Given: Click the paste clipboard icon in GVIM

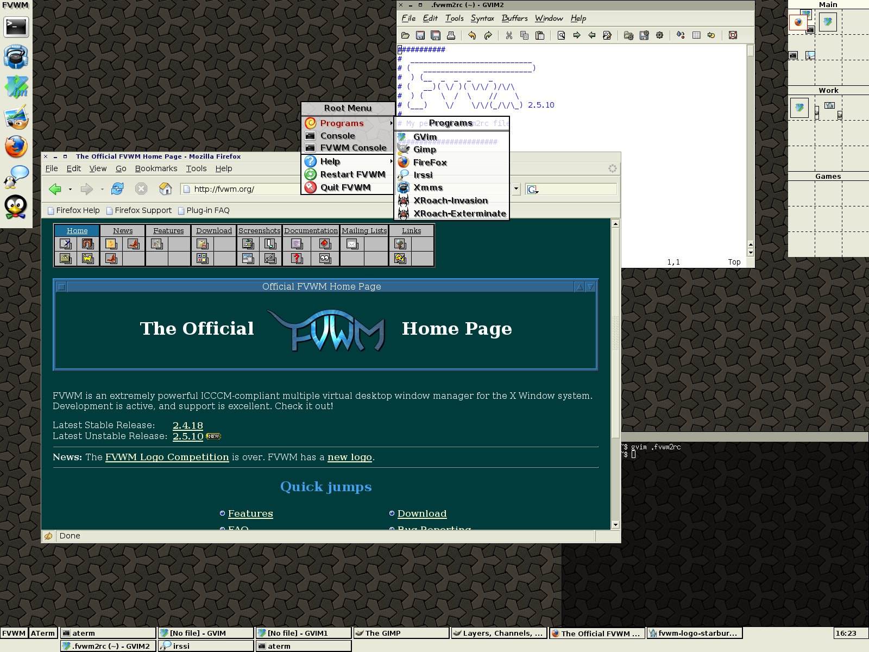Looking at the screenshot, I should coord(540,35).
